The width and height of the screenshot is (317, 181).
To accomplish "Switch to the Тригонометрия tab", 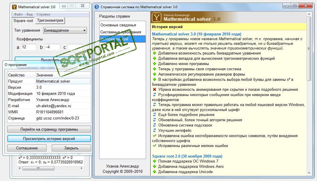I will pyautogui.click(x=50, y=21).
